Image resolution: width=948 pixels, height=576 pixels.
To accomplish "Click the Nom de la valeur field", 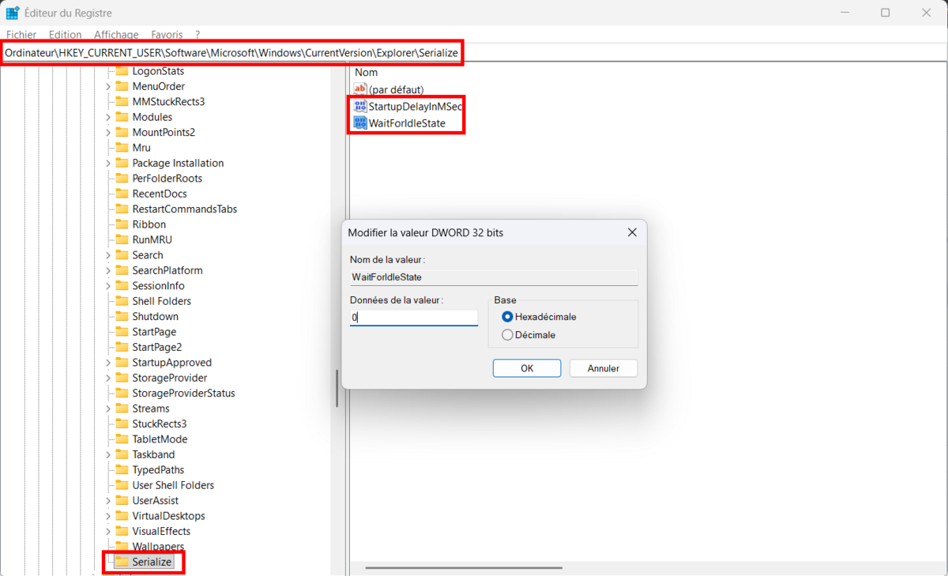I will (x=494, y=277).
